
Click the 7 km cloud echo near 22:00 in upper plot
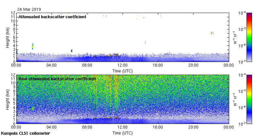pyautogui.click(x=212, y=33)
